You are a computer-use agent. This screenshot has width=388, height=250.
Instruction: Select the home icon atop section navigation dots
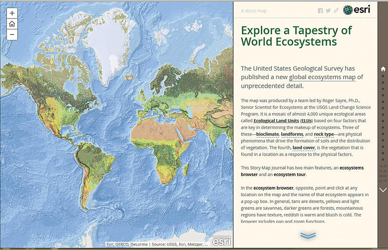pos(383,68)
